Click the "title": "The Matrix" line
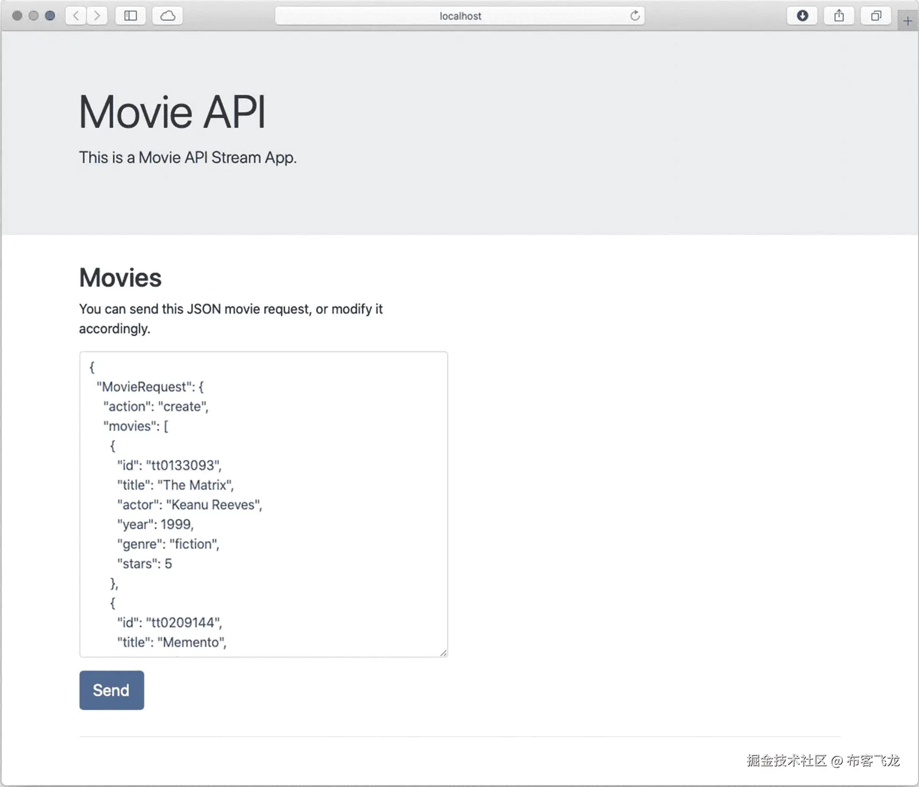The height and width of the screenshot is (787, 919). (x=175, y=485)
